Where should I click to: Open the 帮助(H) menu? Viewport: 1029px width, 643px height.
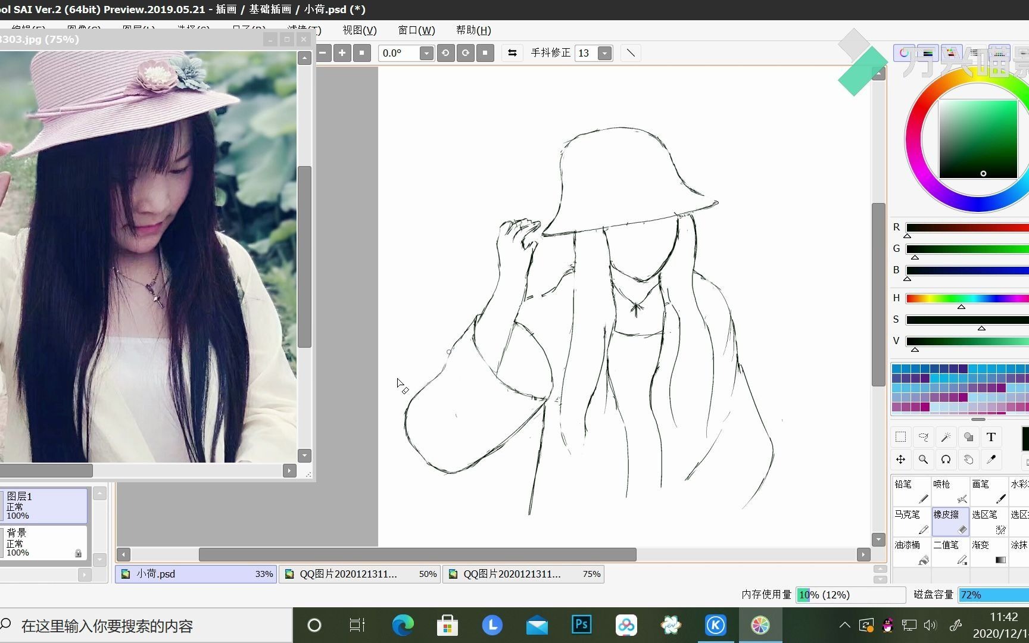[x=473, y=30]
